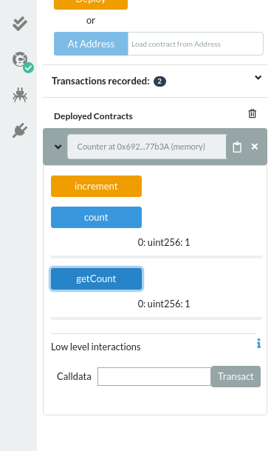Expand the Transactions recorded section
Screen dimensions: 271x451
point(258,77)
